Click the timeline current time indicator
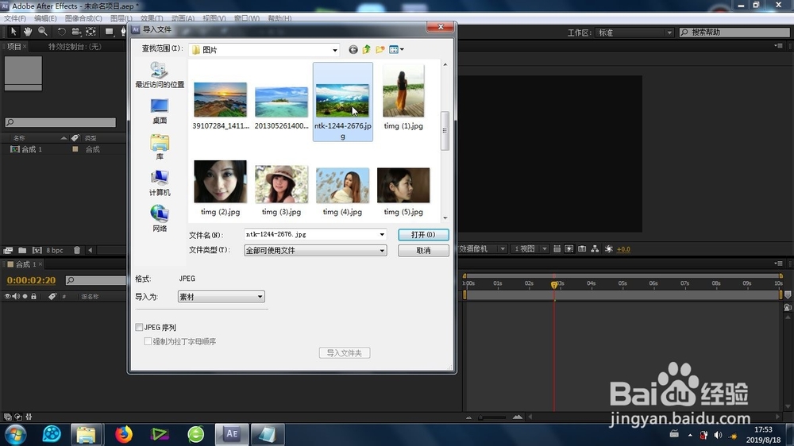 (554, 285)
